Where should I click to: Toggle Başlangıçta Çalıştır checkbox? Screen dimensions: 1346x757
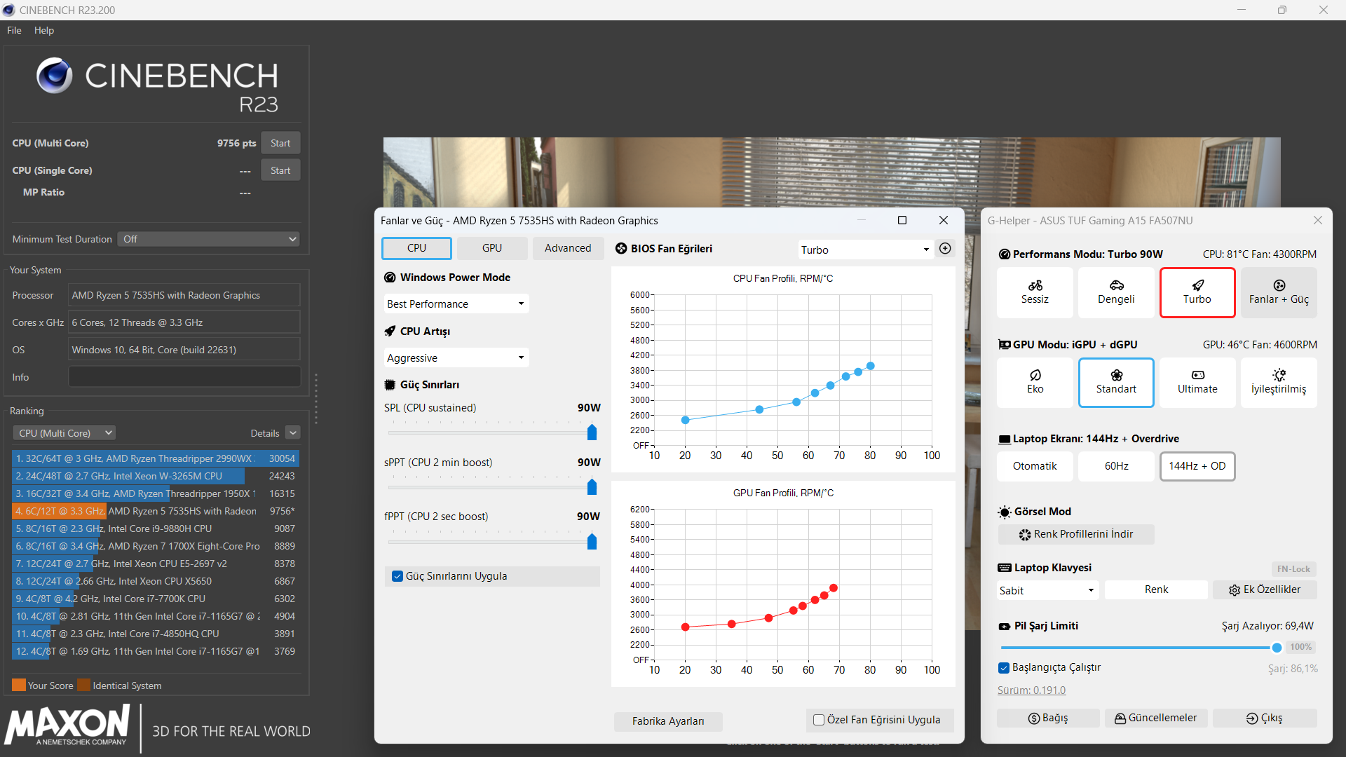point(1004,667)
